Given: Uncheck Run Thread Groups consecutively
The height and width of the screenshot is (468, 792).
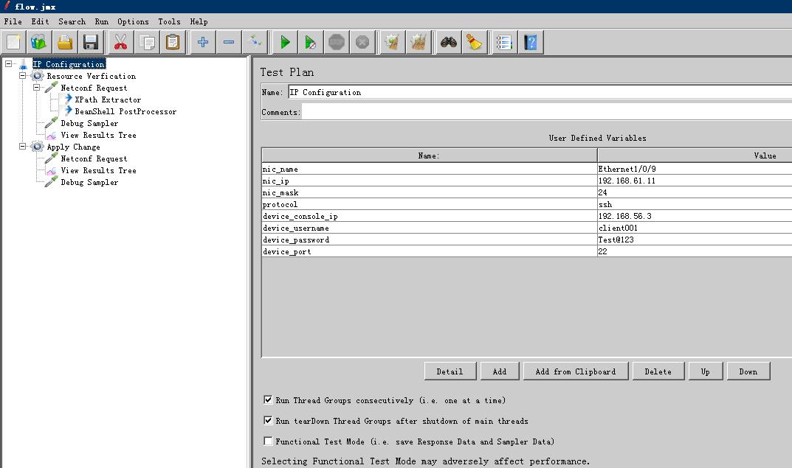Looking at the screenshot, I should [x=268, y=400].
